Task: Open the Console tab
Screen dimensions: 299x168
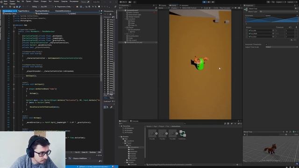Action: coord(135,121)
